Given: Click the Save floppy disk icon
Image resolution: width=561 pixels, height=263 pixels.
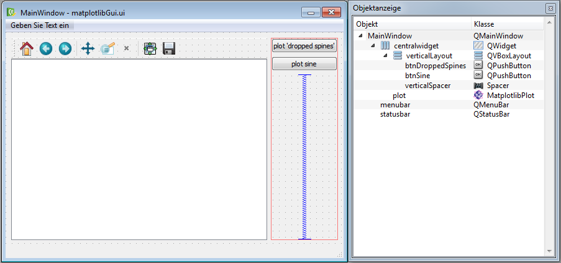Looking at the screenshot, I should point(169,48).
